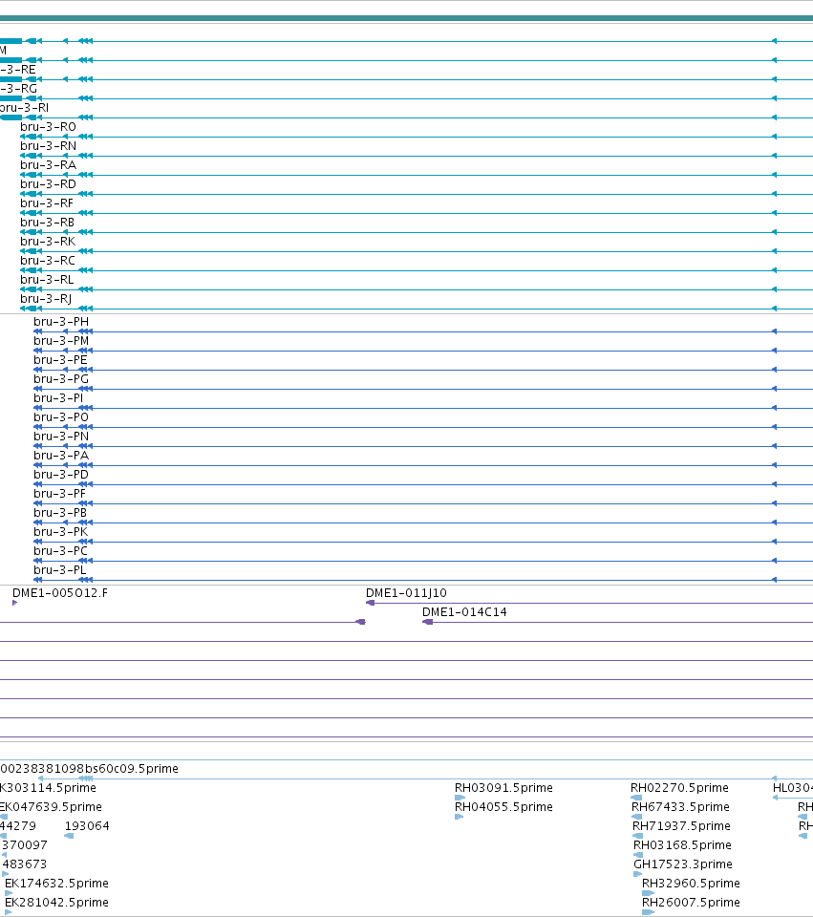Open the EK174632.5prime EST label
This screenshot has height=917, width=813.
point(56,883)
